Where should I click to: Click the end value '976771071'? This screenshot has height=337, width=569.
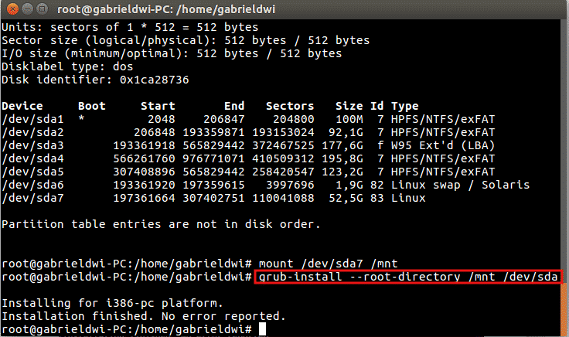click(x=213, y=158)
